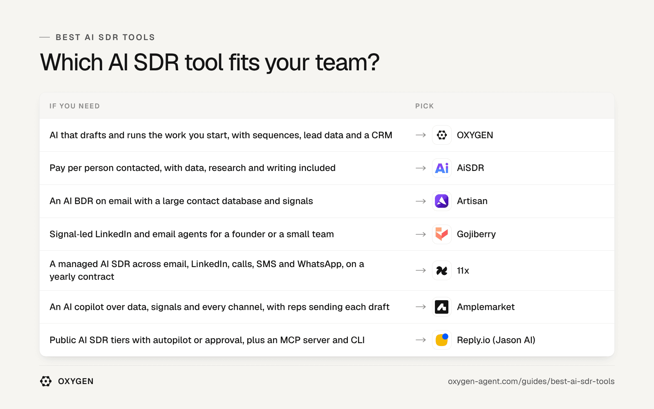This screenshot has height=409, width=654.
Task: Open the oxygen-agent.com guide link
Action: click(531, 381)
